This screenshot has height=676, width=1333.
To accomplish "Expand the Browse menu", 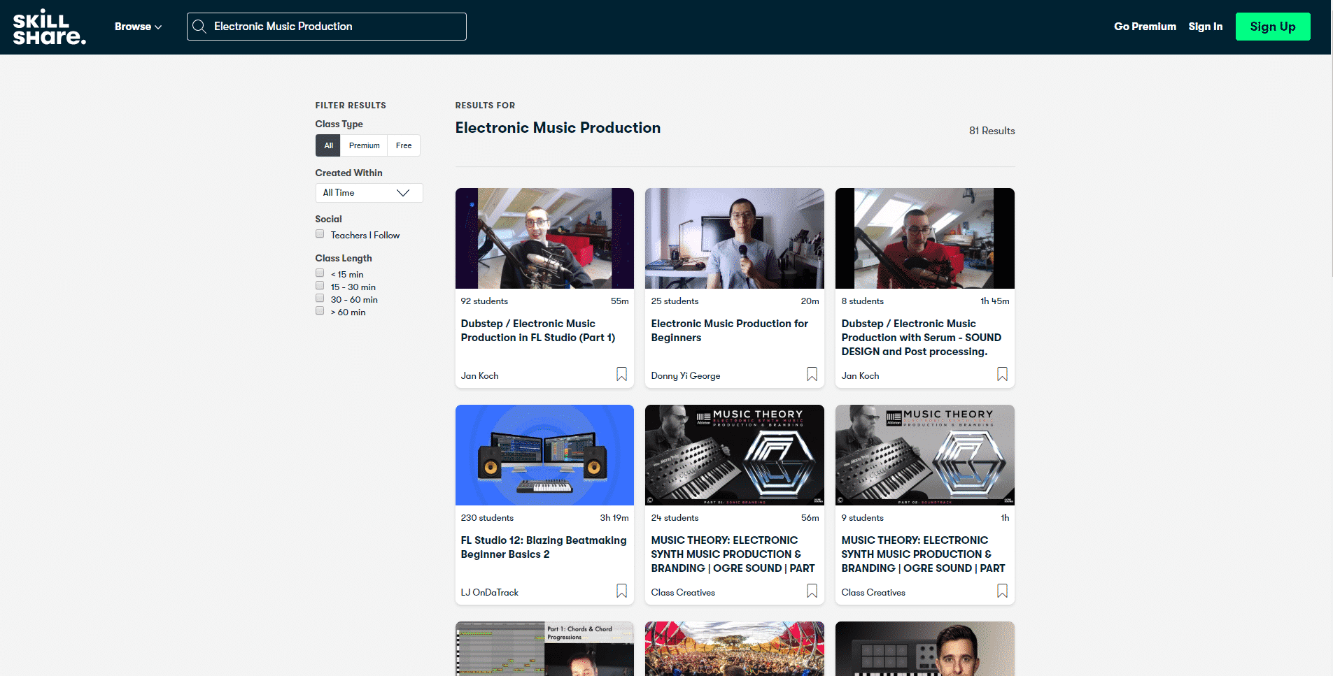I will coord(138,27).
